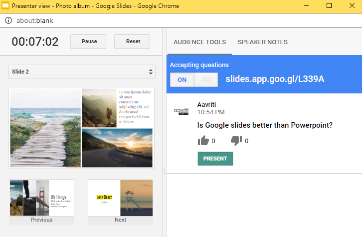Screen dimensions: 362x237
Task: Close the Presenter view window
Action: (351, 6)
